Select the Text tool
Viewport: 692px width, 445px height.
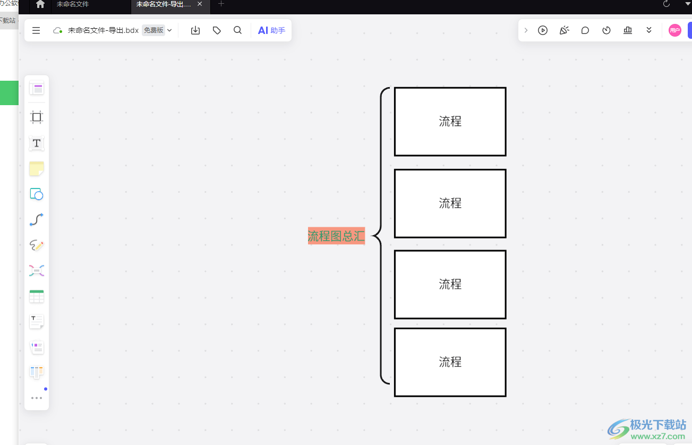(37, 143)
